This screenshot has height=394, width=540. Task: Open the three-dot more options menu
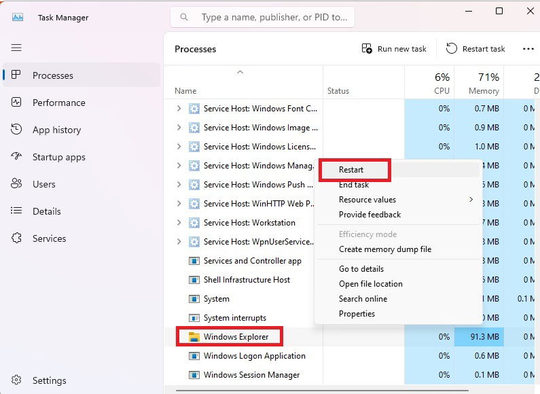coord(528,49)
